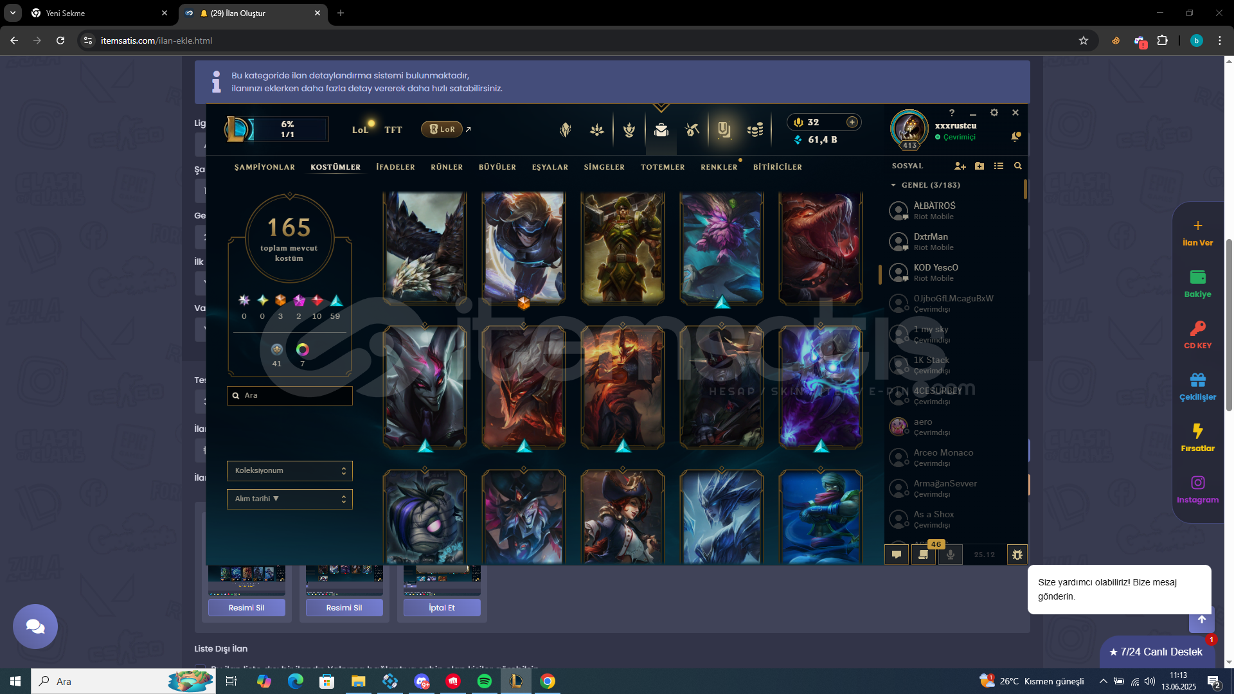Open the 7/24 Canlı Destek button

(1157, 652)
